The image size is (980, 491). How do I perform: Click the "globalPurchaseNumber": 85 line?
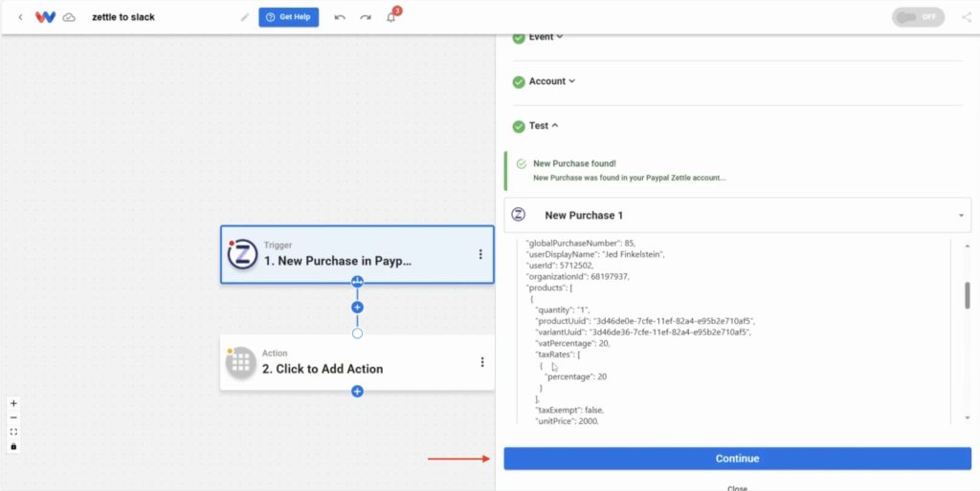click(x=581, y=243)
